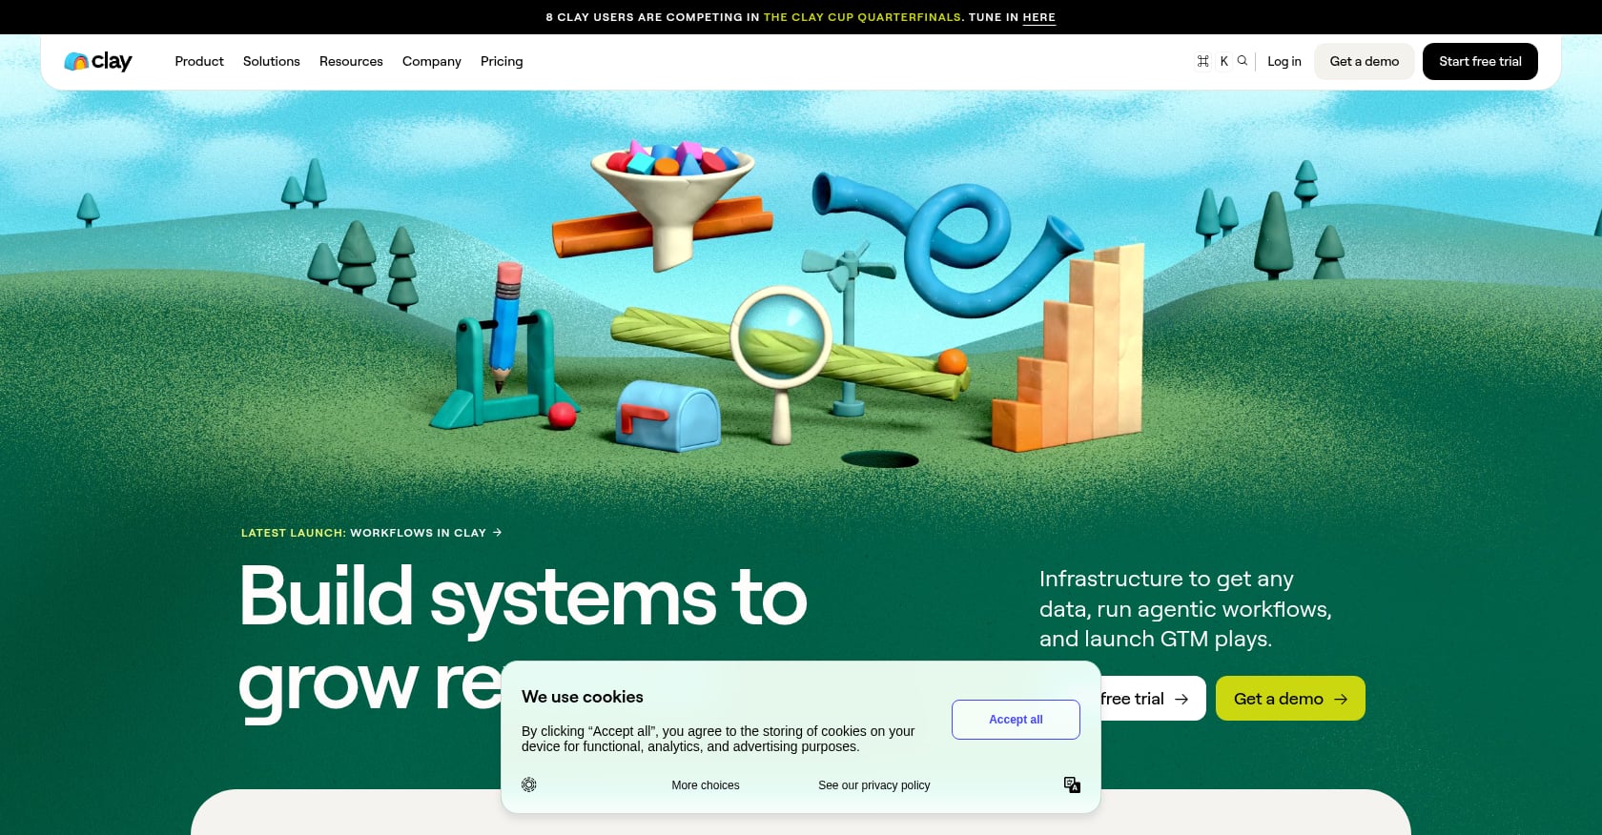The image size is (1602, 835).
Task: Click the arrow icon on Get a demo
Action: pyautogui.click(x=1341, y=699)
